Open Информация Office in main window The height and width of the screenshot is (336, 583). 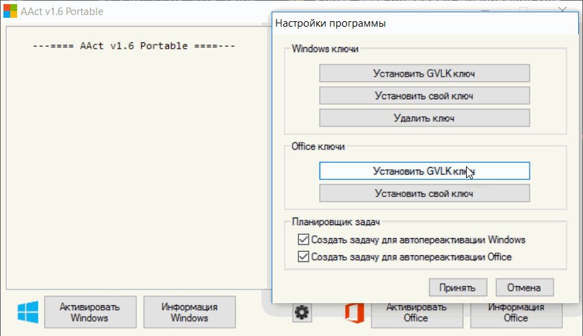coord(516,315)
